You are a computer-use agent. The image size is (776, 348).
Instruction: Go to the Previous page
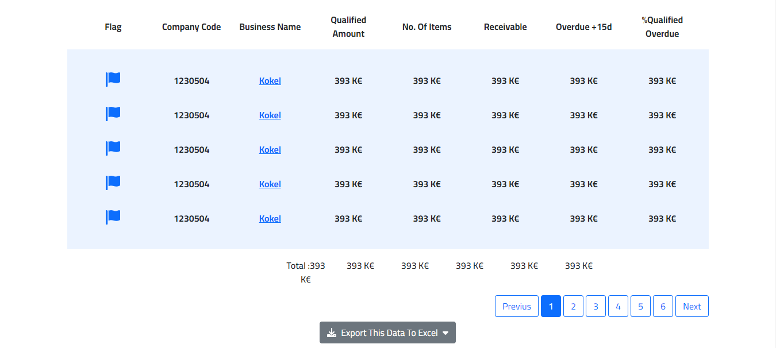(x=516, y=306)
